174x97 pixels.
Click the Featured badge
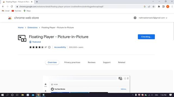click(x=35, y=42)
